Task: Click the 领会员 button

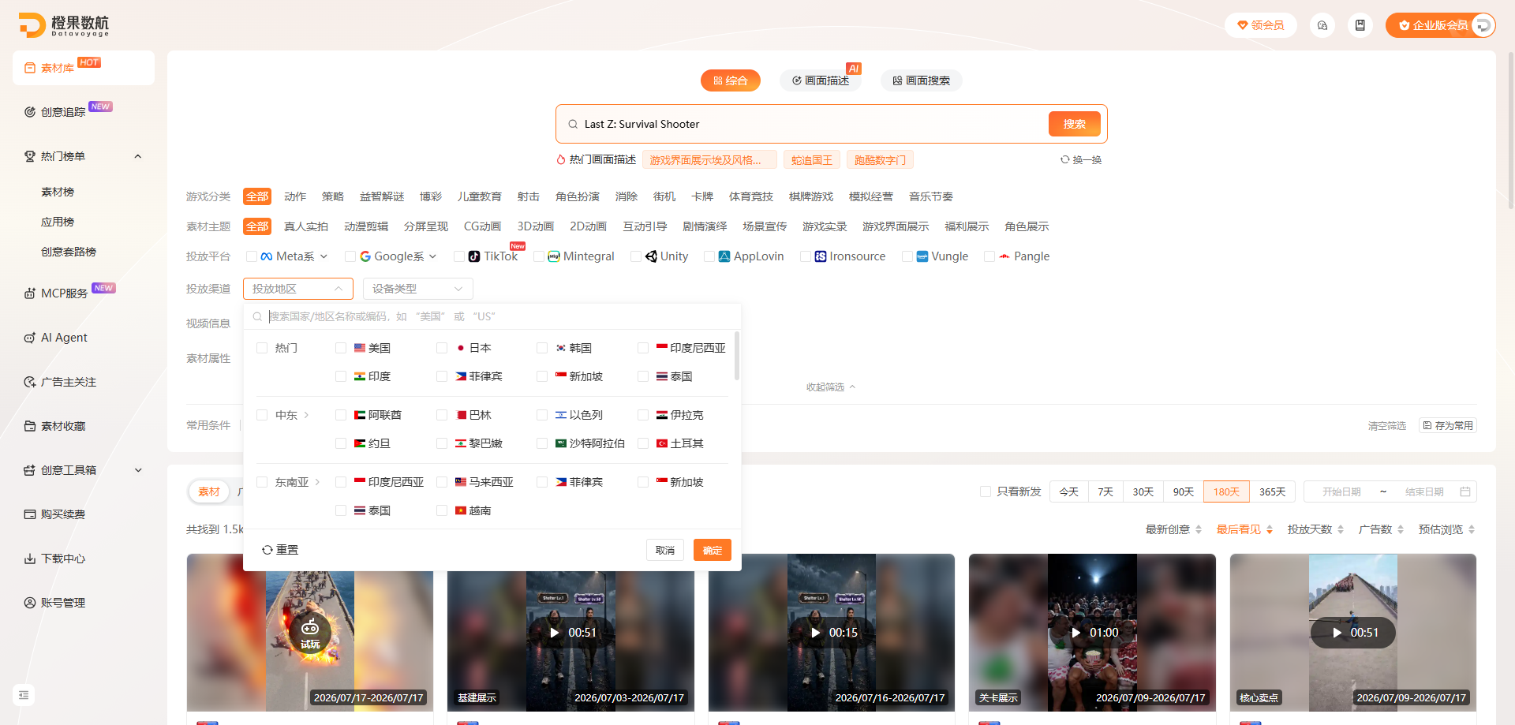Action: 1261,25
